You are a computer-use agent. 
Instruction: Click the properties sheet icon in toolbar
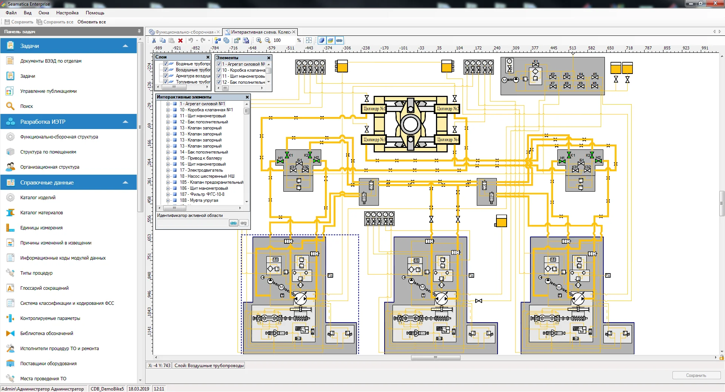(x=237, y=40)
